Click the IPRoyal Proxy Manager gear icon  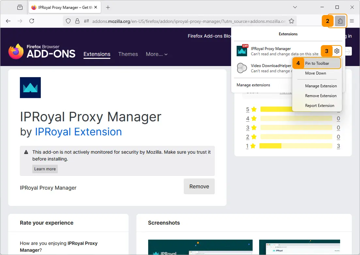[337, 51]
